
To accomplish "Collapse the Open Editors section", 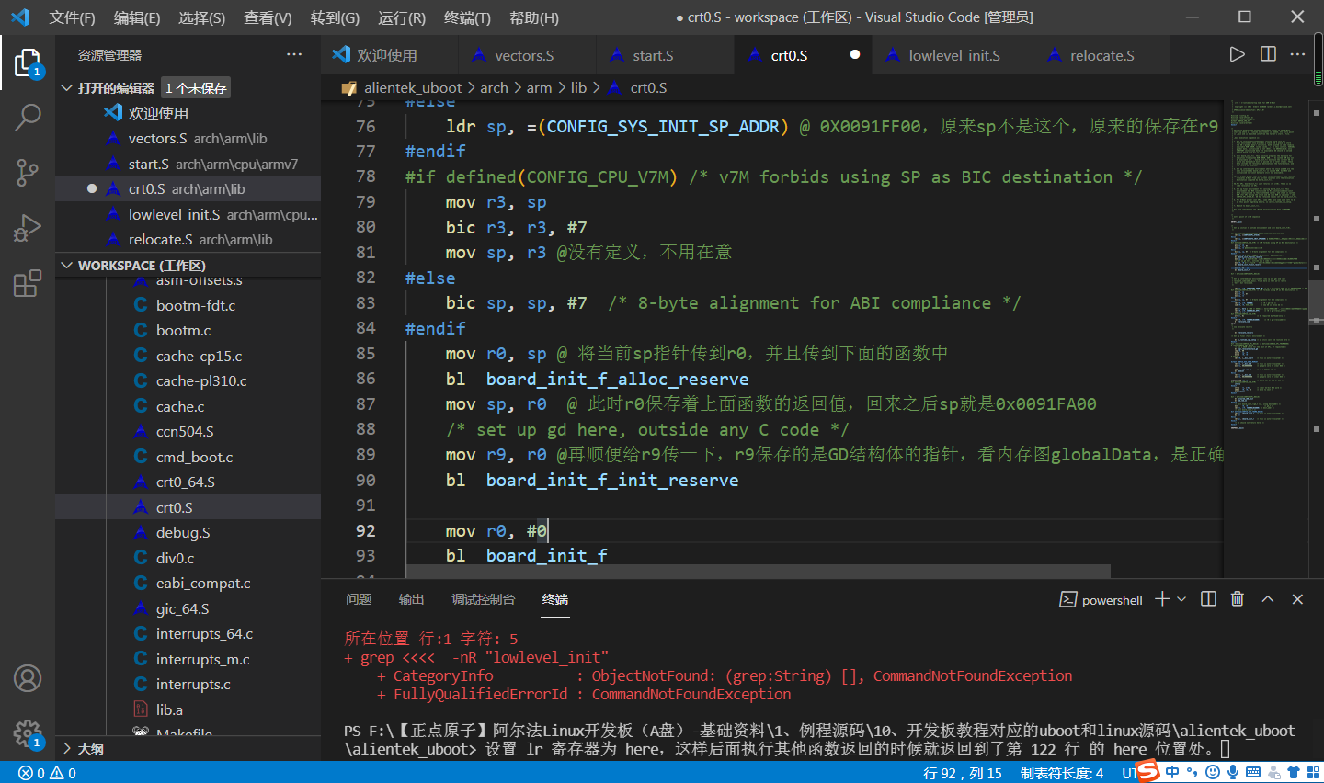I will pos(66,87).
